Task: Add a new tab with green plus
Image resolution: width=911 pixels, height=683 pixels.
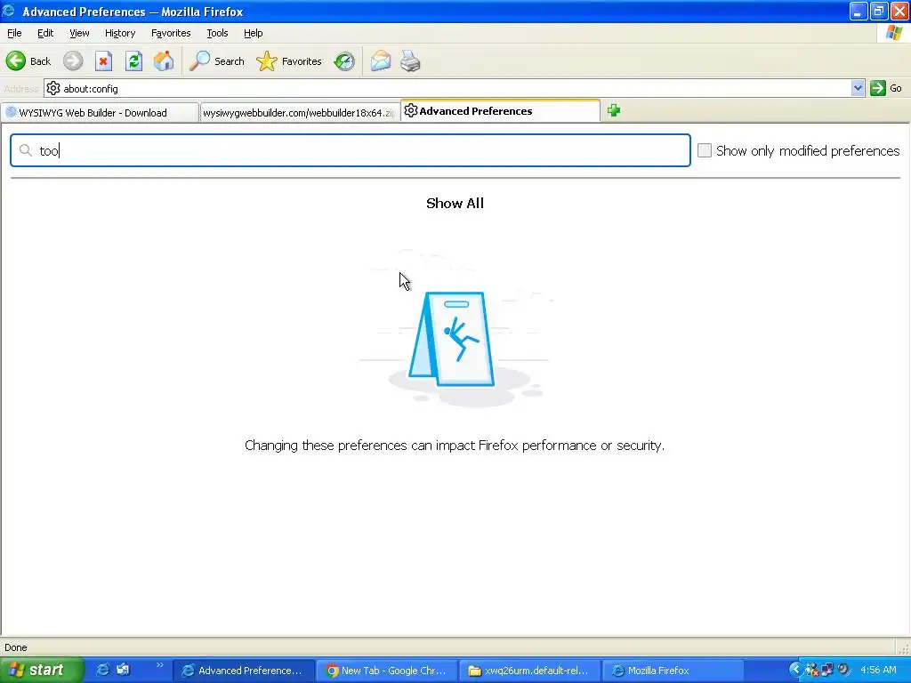Action: pyautogui.click(x=614, y=110)
